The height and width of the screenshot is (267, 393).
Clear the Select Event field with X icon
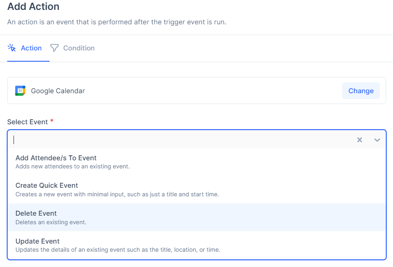359,140
